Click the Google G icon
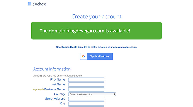Image resolution: width=193 pixels, height=107 pixels. pyautogui.click(x=84, y=56)
